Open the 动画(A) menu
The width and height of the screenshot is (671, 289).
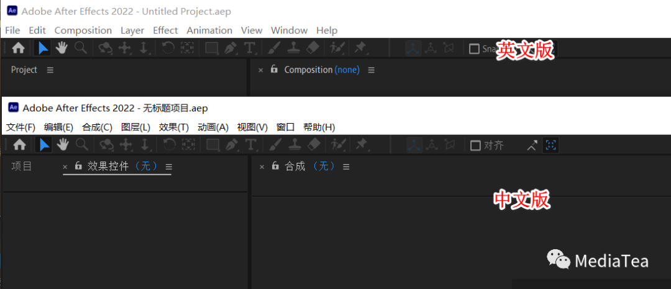coord(213,127)
